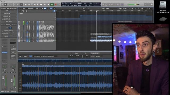Screen dimensions: 170x95
Task: Click the 4/4 signature field in Smart Tempo editor
Action: pos(87,56)
